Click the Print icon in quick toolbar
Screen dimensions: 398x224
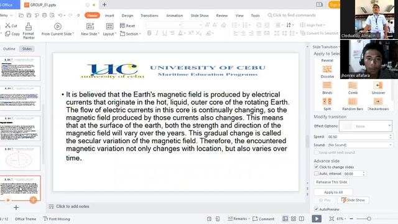coord(44,15)
